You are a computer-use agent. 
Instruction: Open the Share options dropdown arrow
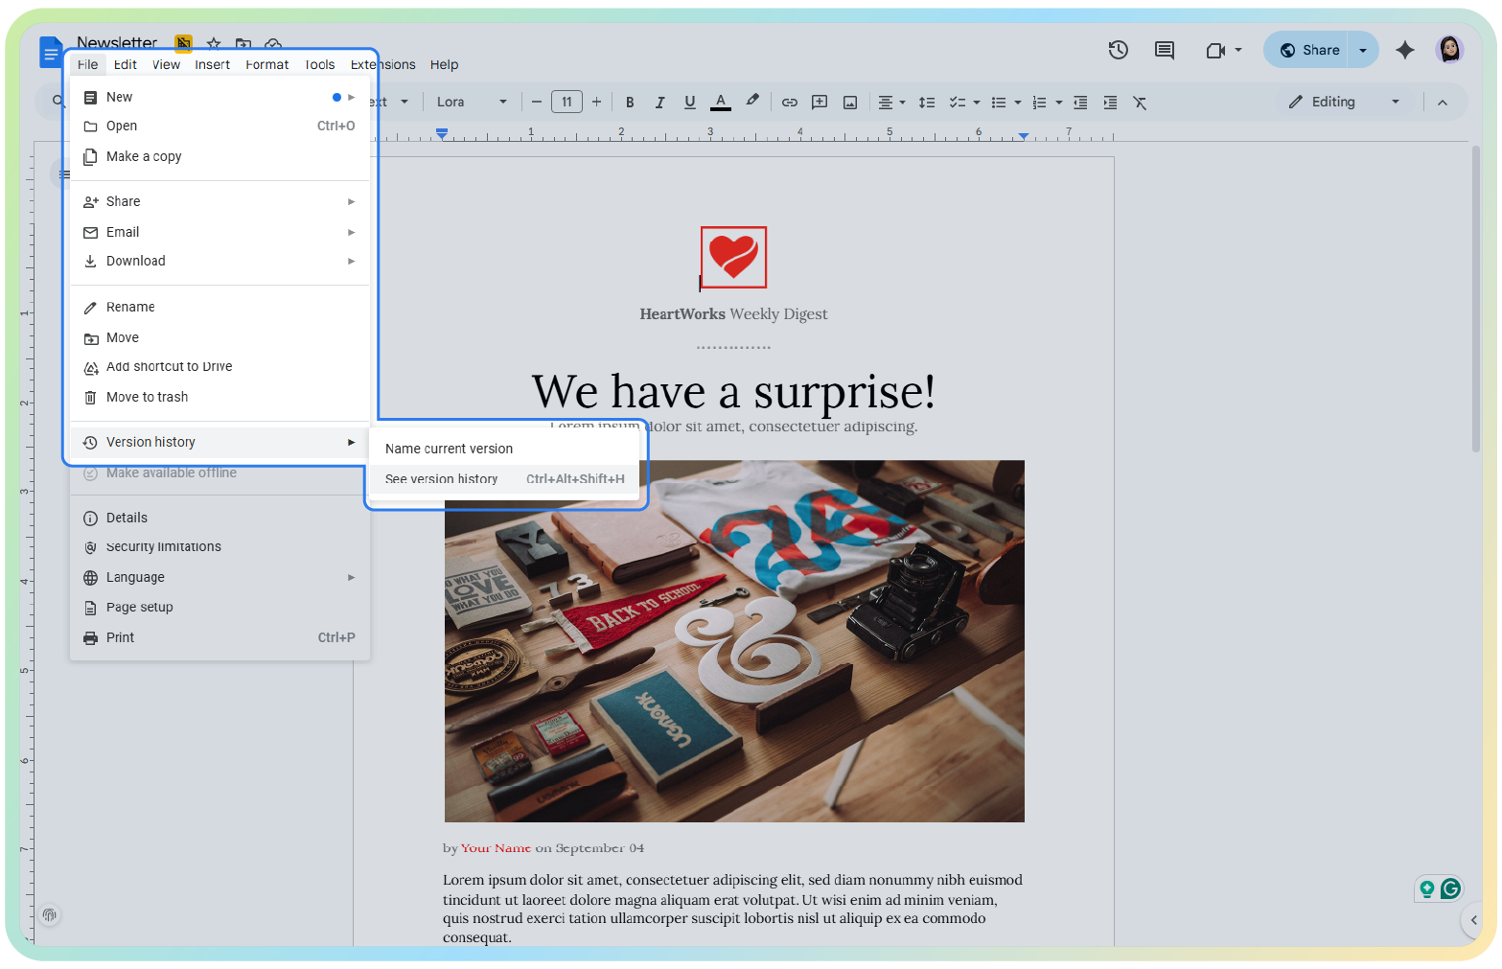[1363, 50]
